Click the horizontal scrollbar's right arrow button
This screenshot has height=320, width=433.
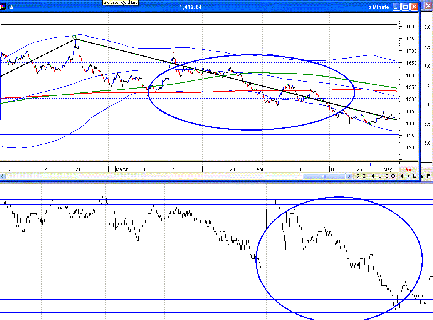349,176
